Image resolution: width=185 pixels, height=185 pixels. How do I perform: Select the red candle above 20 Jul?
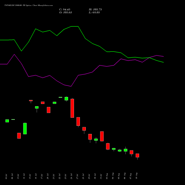(x=48, y=110)
